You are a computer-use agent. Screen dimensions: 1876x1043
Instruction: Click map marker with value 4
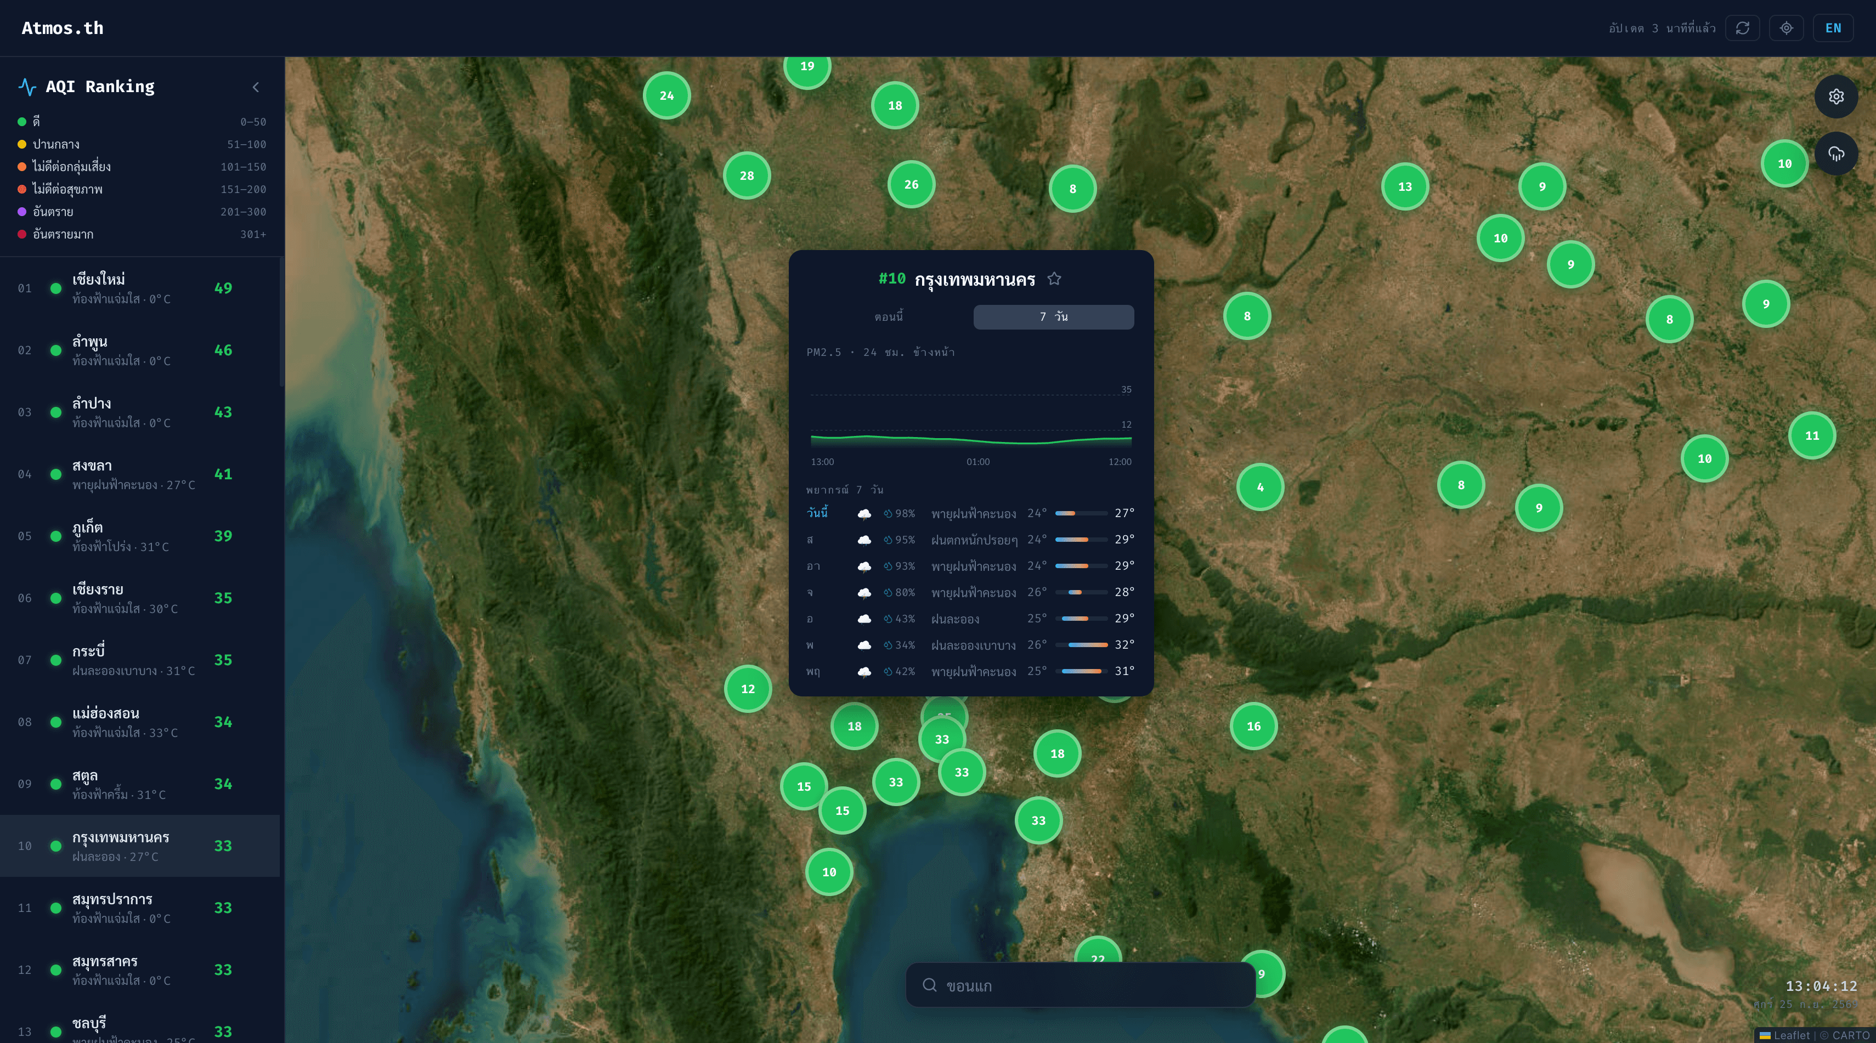pos(1260,487)
